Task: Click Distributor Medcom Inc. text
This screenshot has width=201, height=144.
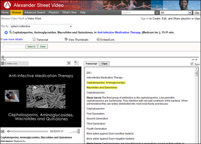Action: [x=13, y=141]
